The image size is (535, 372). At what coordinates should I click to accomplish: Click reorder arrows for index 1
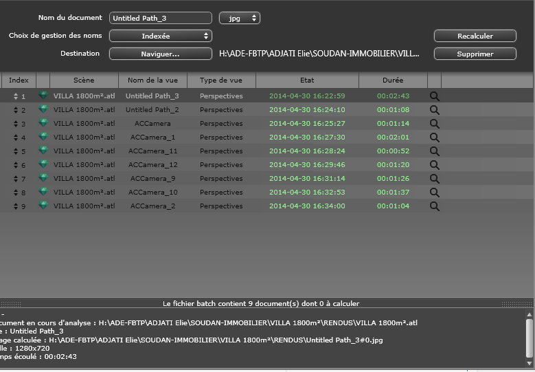click(x=16, y=96)
